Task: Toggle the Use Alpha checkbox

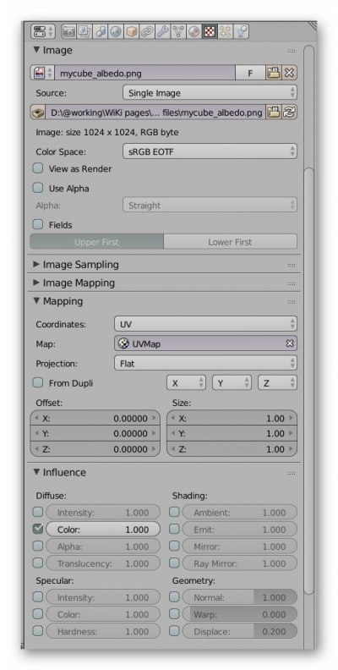Action: [x=38, y=188]
